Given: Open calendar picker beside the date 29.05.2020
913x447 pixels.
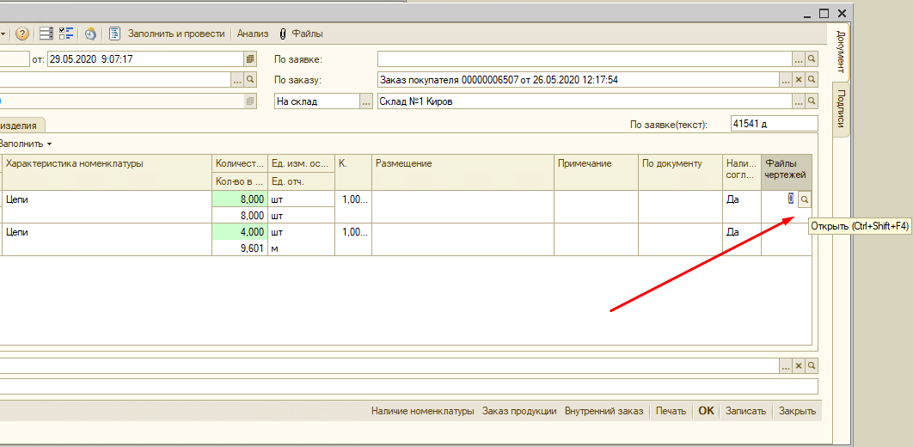Looking at the screenshot, I should 250,58.
